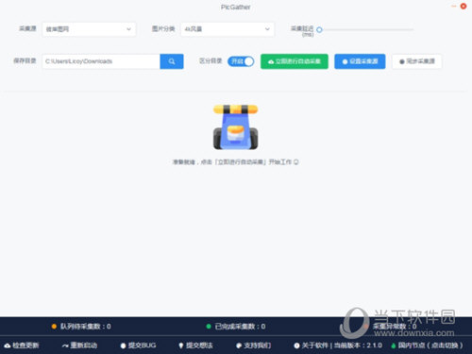Click 重新启动 restart in bottom bar
This screenshot has height=354, width=472.
79,346
